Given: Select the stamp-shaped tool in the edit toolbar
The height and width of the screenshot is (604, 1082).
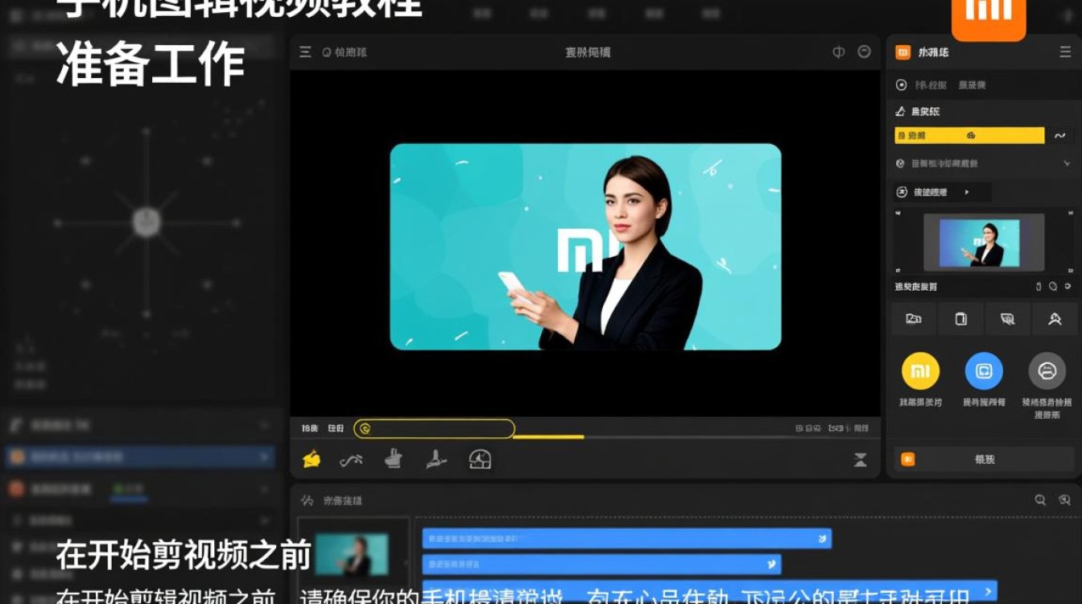Looking at the screenshot, I should (394, 458).
